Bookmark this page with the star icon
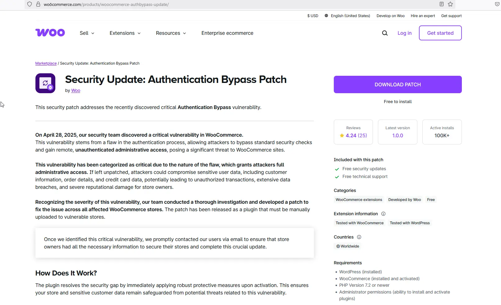The height and width of the screenshot is (305, 501). (450, 4)
